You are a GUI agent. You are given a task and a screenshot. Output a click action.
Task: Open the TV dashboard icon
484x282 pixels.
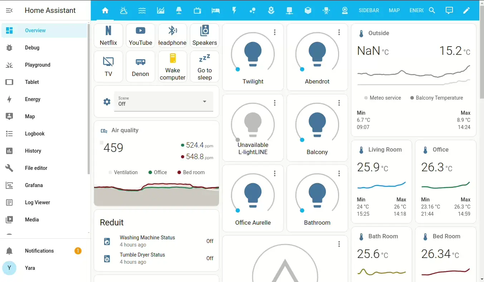[x=197, y=10]
